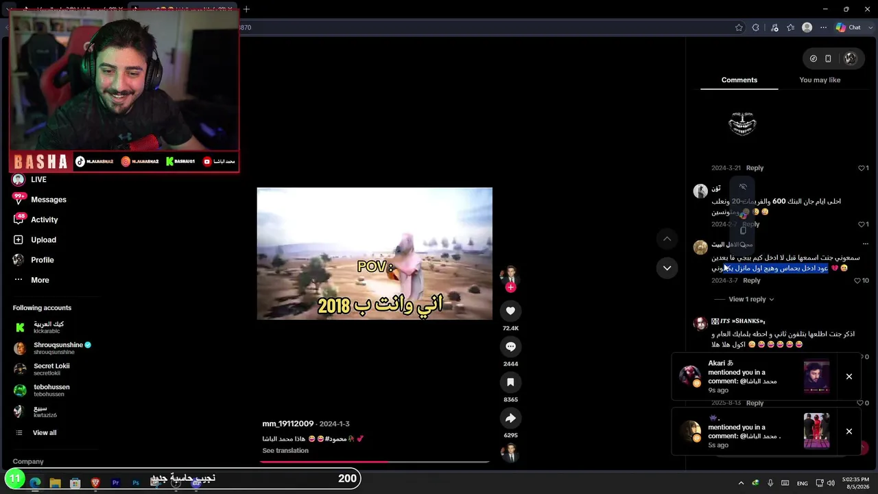Open the Copilot Chat button
Viewport: 878px width, 494px height.
tap(848, 27)
